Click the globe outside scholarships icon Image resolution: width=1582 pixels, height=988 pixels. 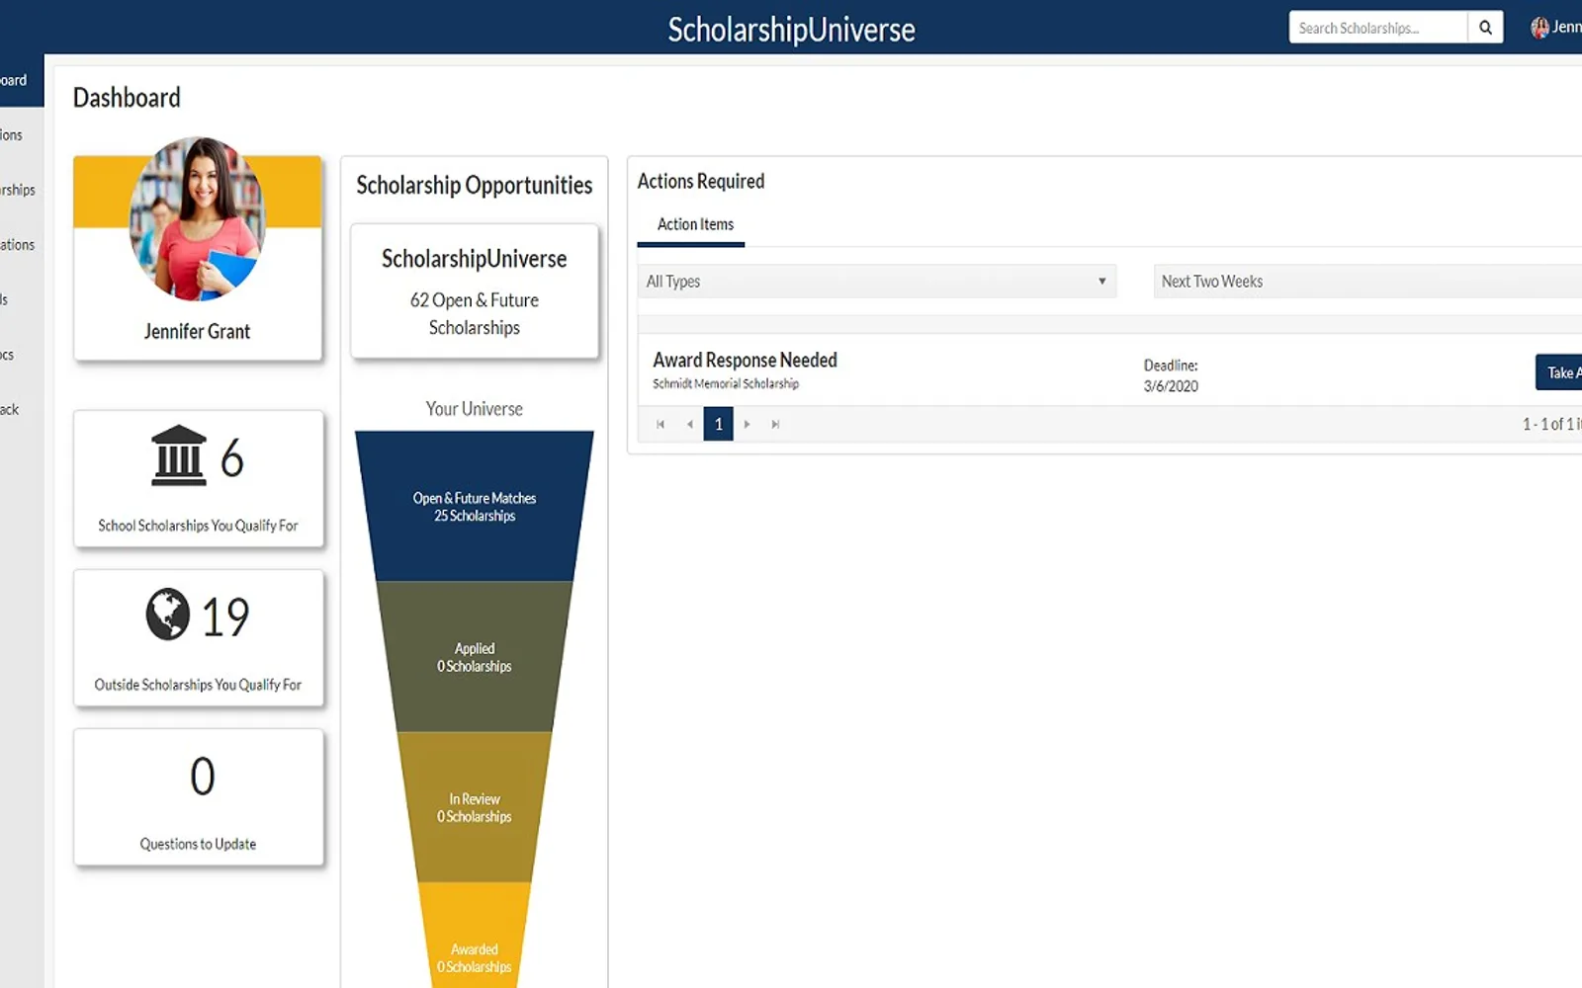point(168,615)
